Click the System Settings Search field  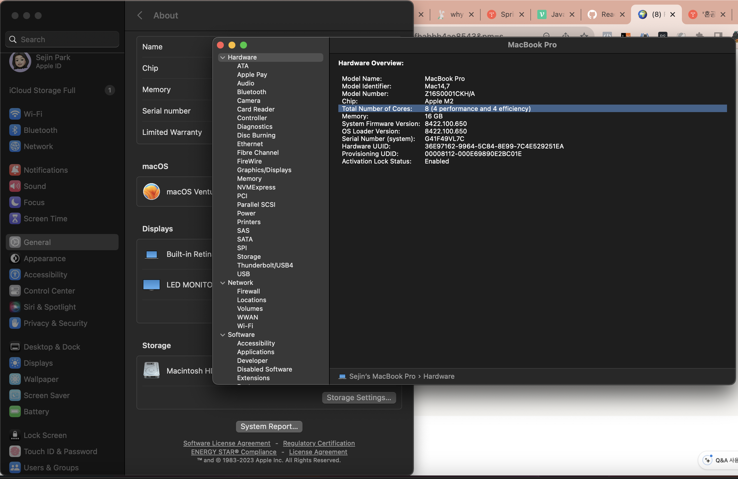[62, 39]
